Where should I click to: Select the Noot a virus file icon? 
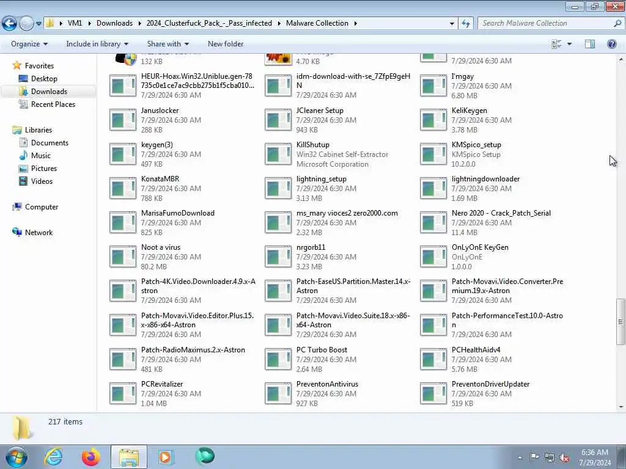(123, 257)
